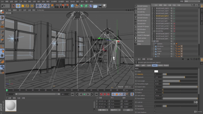Enable the Arnold light_portal.2 red X
The image size is (203, 114).
point(174,23)
